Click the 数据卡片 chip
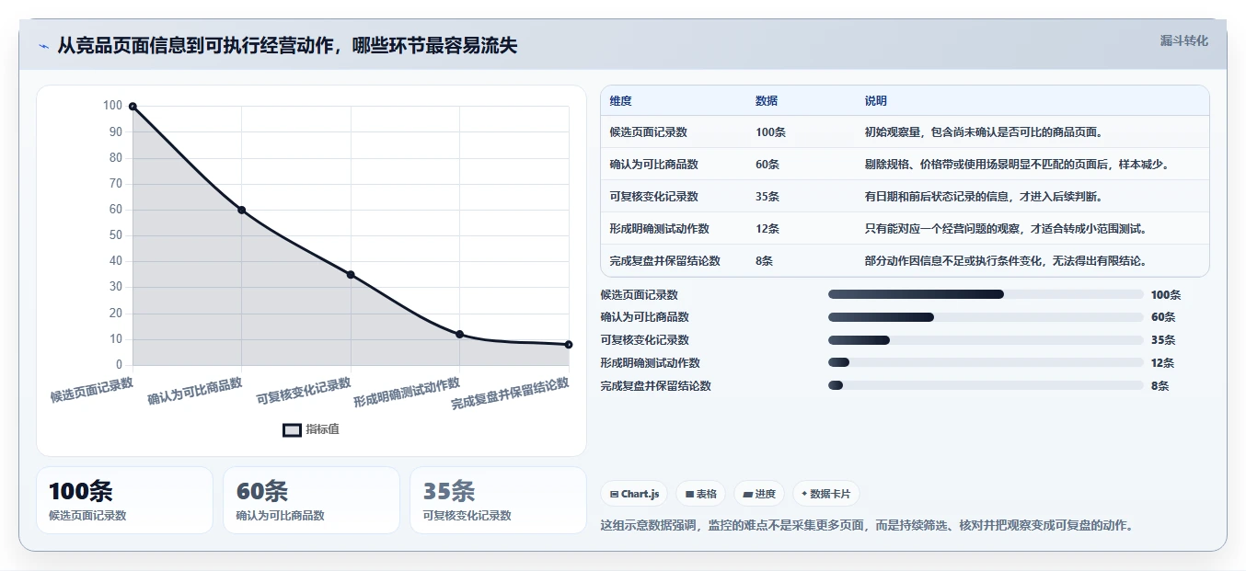1246x571 pixels. click(825, 494)
